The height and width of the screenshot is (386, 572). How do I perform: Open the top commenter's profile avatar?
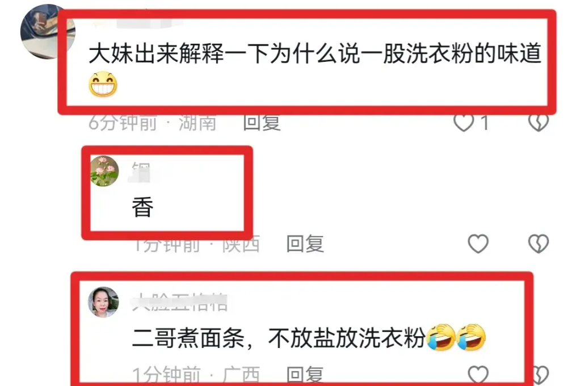pyautogui.click(x=48, y=32)
